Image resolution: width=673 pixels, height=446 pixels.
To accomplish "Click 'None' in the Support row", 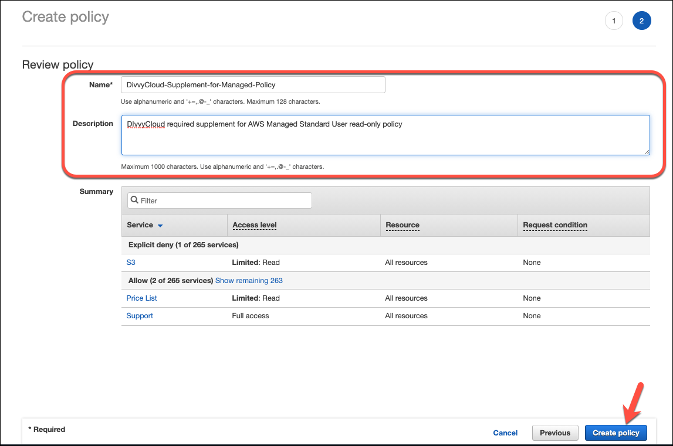I will (532, 316).
